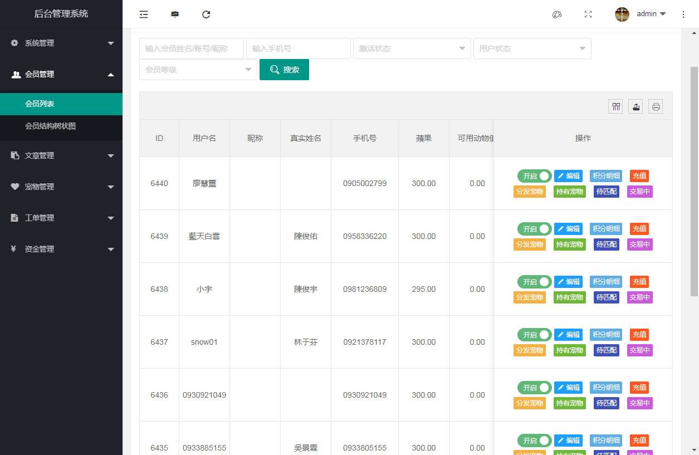Click 充值 for member 6439
The width and height of the screenshot is (699, 455).
tap(639, 229)
